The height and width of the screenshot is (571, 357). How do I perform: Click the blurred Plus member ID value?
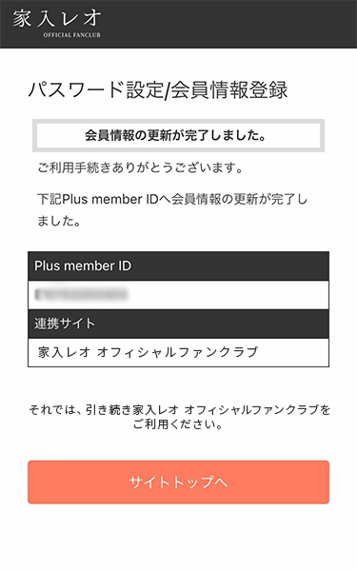coord(81,294)
